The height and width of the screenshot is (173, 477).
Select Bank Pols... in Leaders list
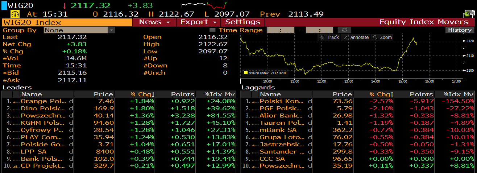point(42,159)
